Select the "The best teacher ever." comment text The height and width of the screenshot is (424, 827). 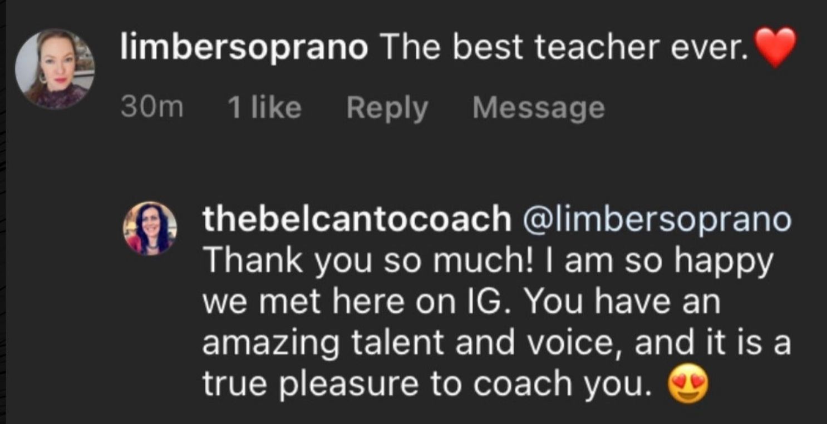(563, 48)
